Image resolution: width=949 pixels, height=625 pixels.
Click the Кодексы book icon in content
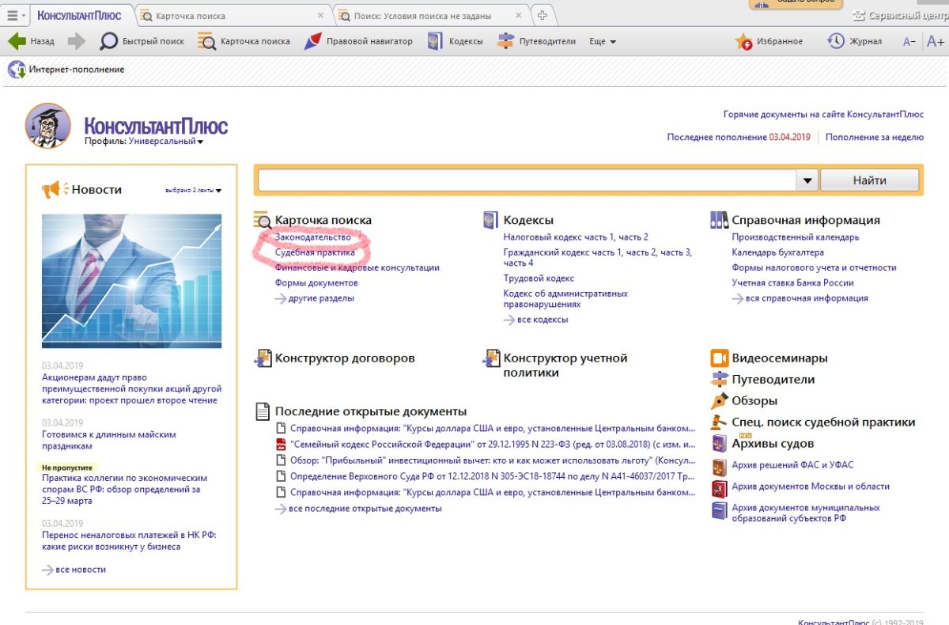[491, 220]
